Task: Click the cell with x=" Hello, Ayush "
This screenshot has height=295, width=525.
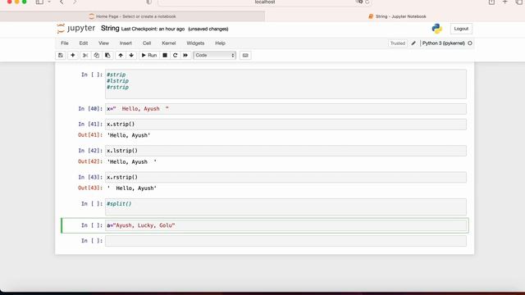Action: tap(285, 109)
